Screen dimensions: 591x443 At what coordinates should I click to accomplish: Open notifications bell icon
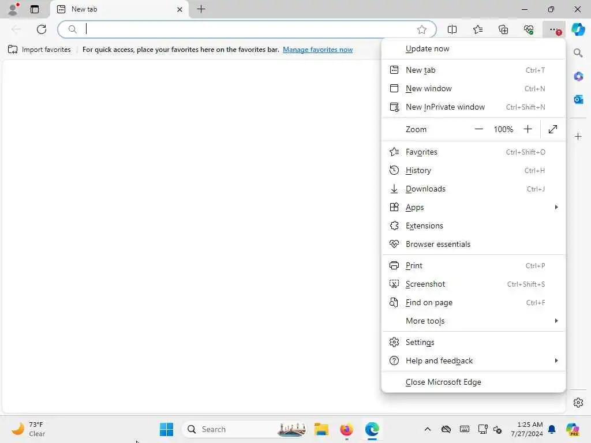tap(552, 429)
